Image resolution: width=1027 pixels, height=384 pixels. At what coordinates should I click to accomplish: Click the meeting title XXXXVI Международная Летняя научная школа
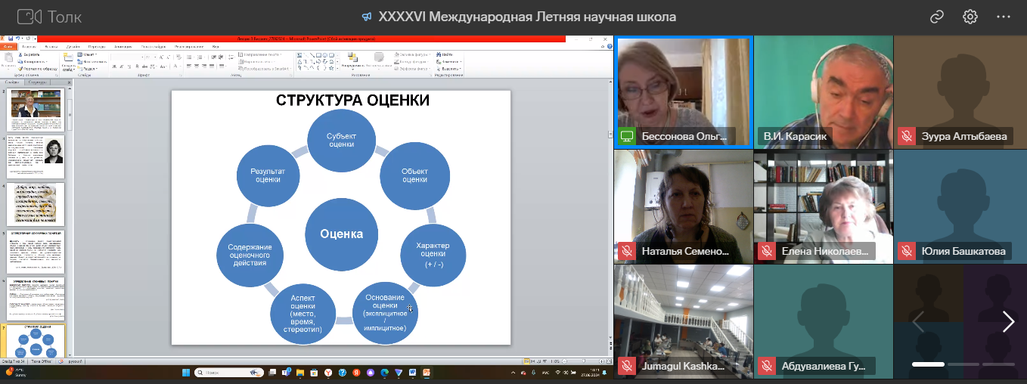[x=527, y=17]
